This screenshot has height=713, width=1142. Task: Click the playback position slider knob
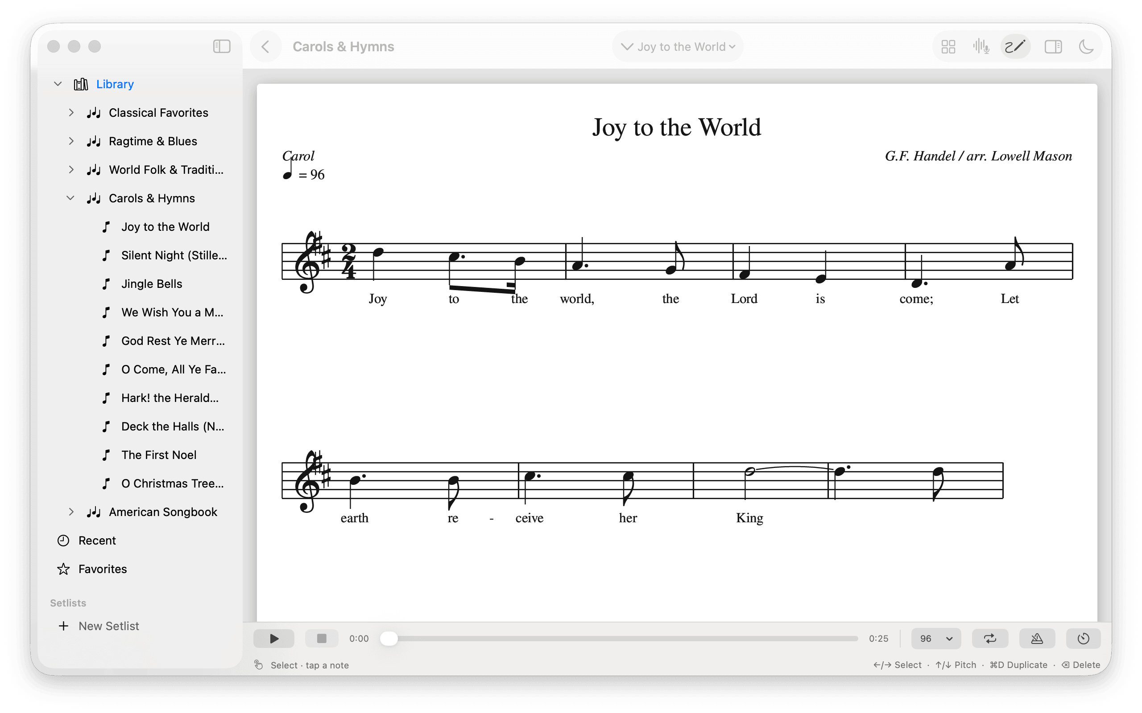point(389,638)
